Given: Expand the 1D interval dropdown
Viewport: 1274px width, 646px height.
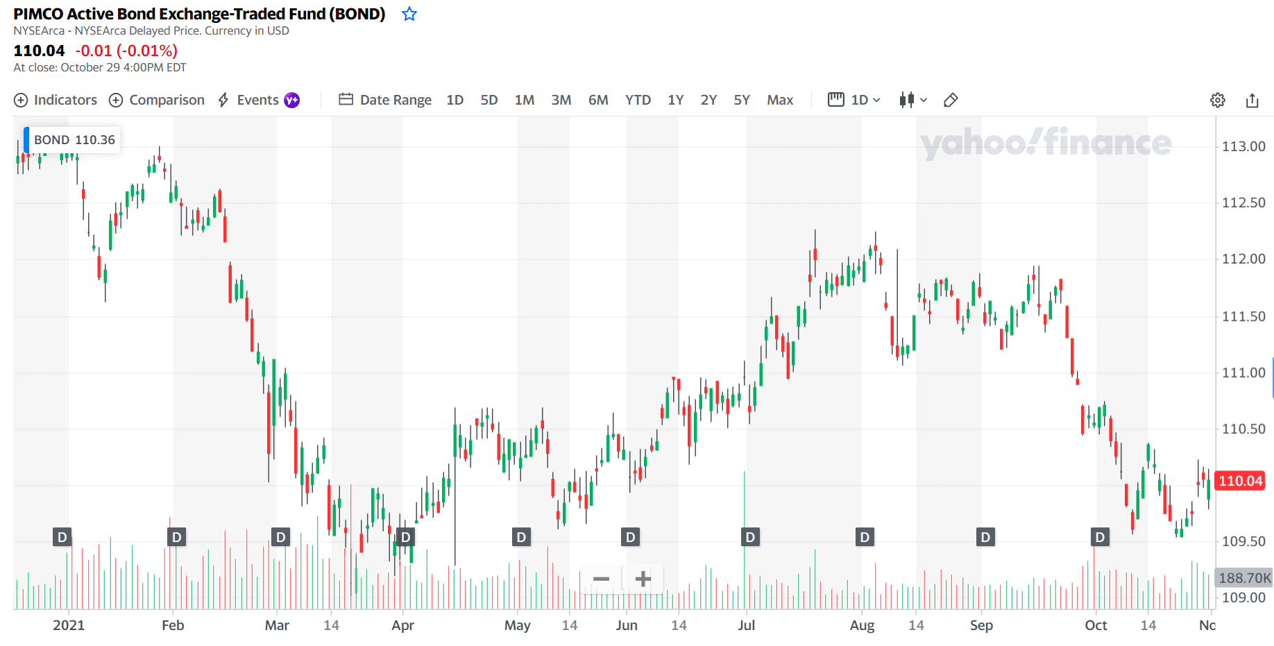Looking at the screenshot, I should coord(854,100).
